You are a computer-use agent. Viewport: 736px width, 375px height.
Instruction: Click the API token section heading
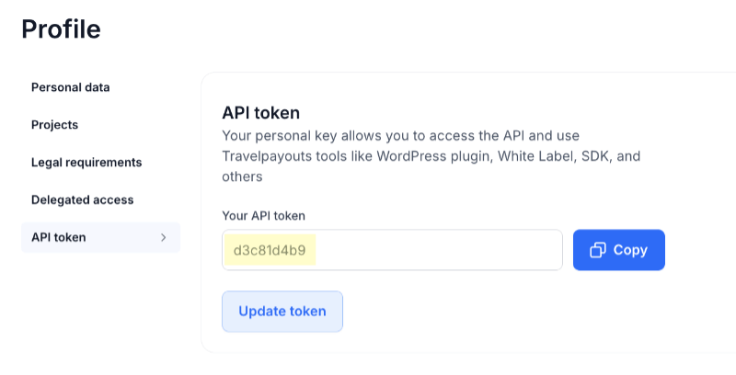[x=261, y=113]
